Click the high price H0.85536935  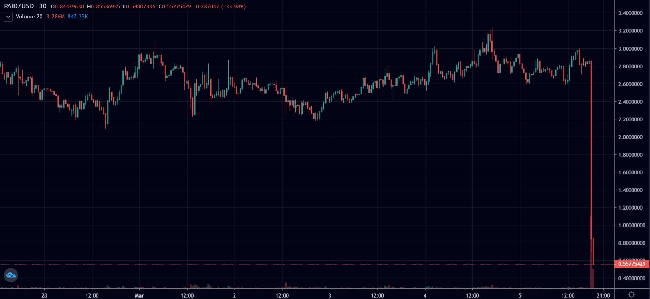(103, 7)
